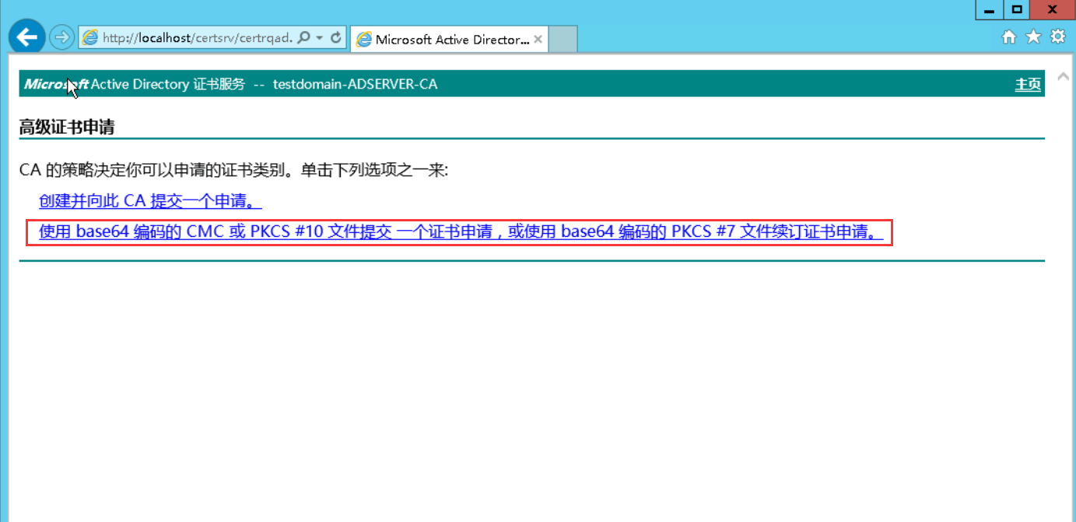
Task: Close the Internet Explorer window
Action: pyautogui.click(x=1051, y=10)
